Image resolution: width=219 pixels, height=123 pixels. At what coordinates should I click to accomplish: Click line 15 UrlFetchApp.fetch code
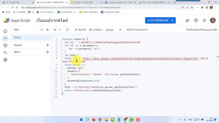(101, 87)
